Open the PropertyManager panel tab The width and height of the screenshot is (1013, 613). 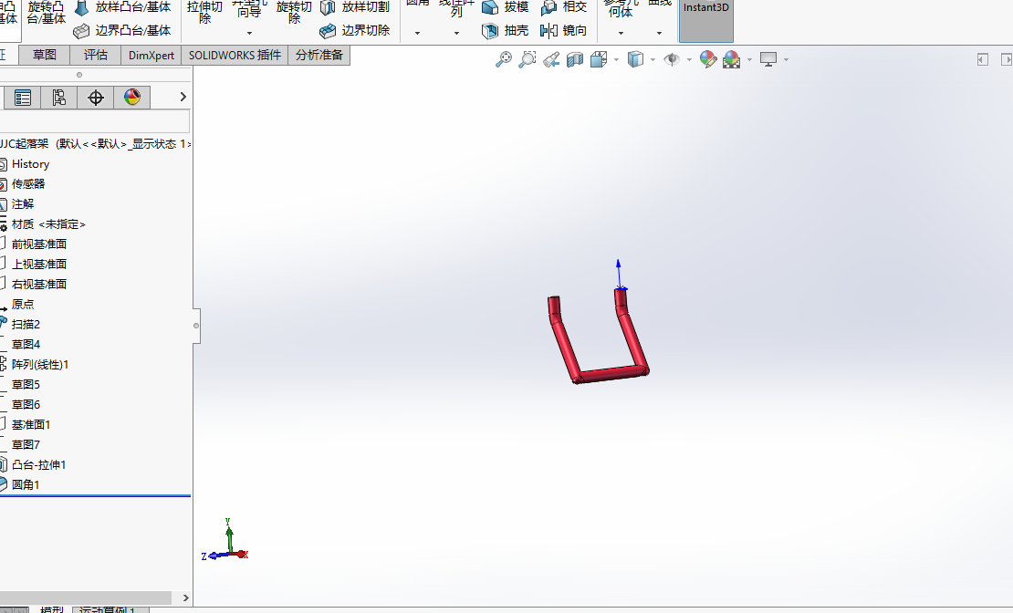click(23, 98)
